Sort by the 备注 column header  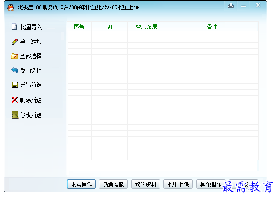(x=212, y=27)
